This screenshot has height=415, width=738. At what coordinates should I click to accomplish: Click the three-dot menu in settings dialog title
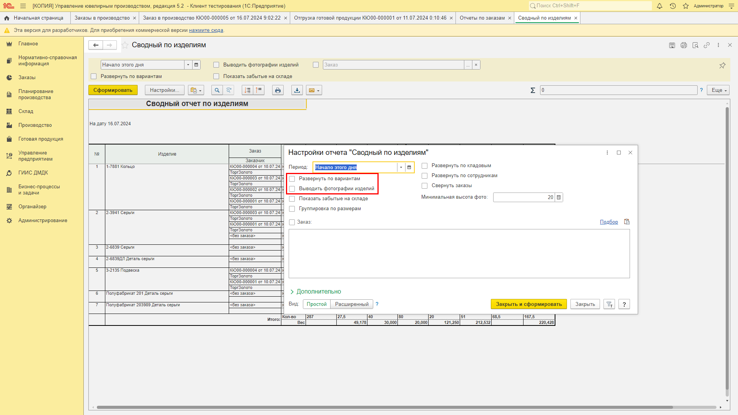(x=607, y=153)
